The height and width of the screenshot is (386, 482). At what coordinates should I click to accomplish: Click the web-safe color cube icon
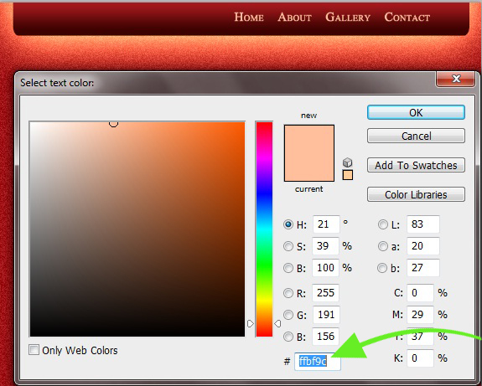pyautogui.click(x=347, y=162)
